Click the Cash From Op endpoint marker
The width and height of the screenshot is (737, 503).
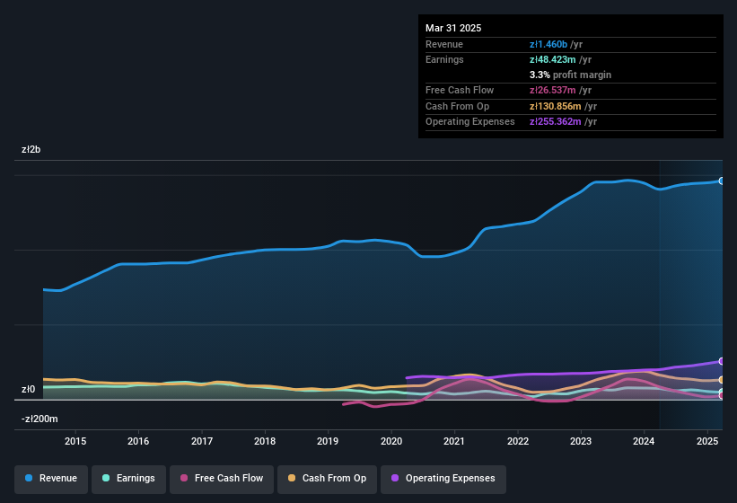click(722, 380)
